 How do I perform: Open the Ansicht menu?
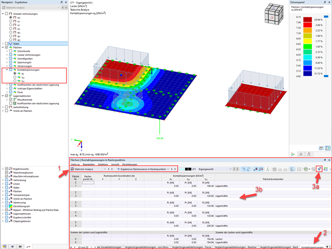click(115, 164)
